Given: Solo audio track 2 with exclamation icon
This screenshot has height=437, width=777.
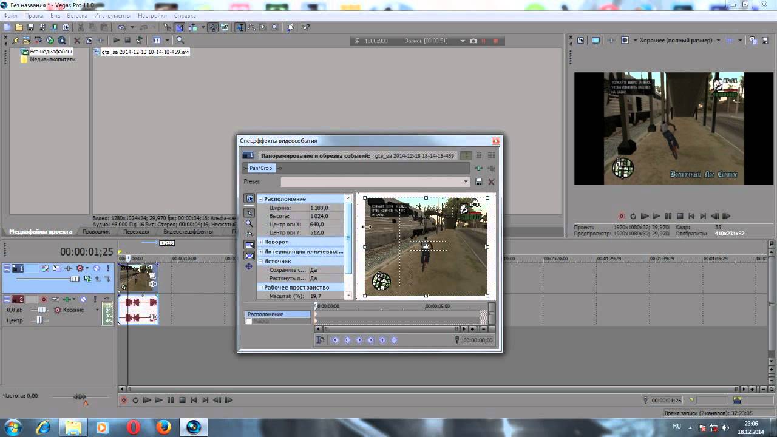Looking at the screenshot, I should (95, 299).
